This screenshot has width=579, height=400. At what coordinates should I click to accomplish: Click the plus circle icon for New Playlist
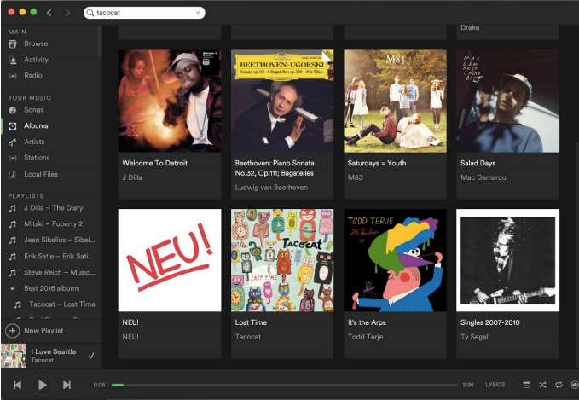[12, 331]
